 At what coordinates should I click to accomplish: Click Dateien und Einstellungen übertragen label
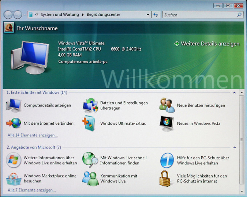click(x=124, y=105)
